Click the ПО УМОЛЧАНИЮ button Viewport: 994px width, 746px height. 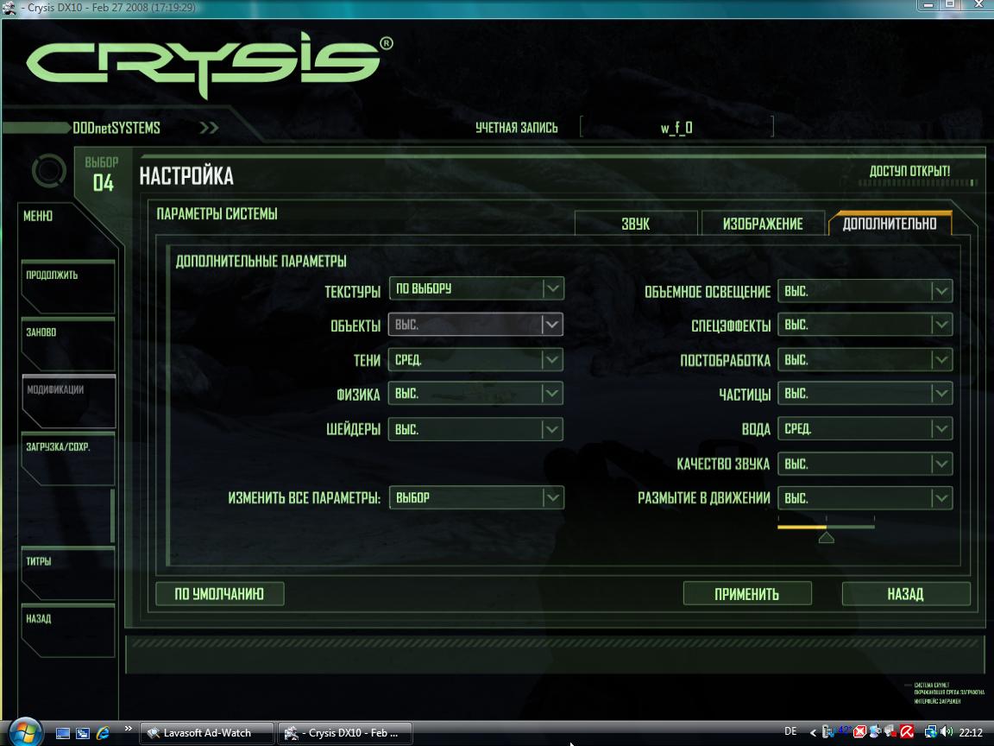pos(219,594)
